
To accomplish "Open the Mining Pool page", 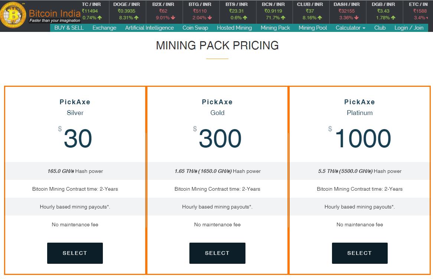I will (x=313, y=28).
